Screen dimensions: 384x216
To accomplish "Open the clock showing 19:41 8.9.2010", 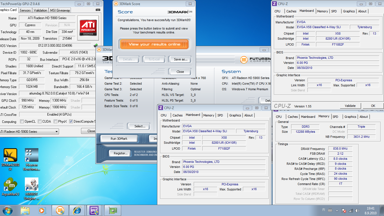I will 370,211.
